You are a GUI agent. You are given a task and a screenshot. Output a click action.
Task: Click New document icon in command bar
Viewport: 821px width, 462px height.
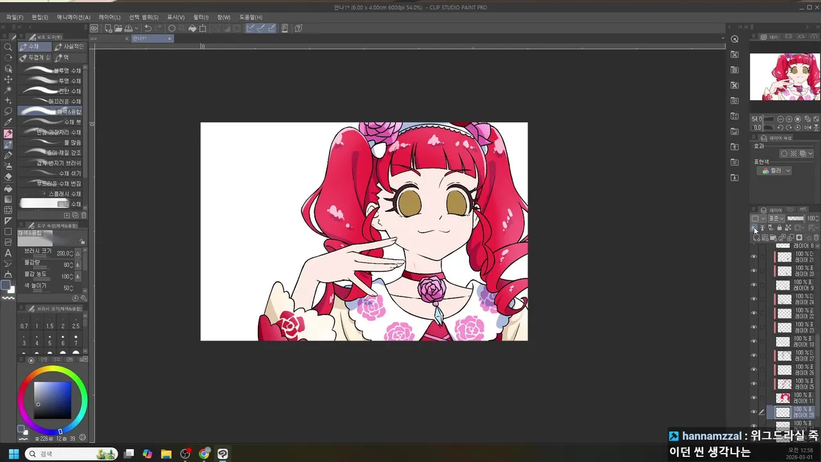pos(108,28)
